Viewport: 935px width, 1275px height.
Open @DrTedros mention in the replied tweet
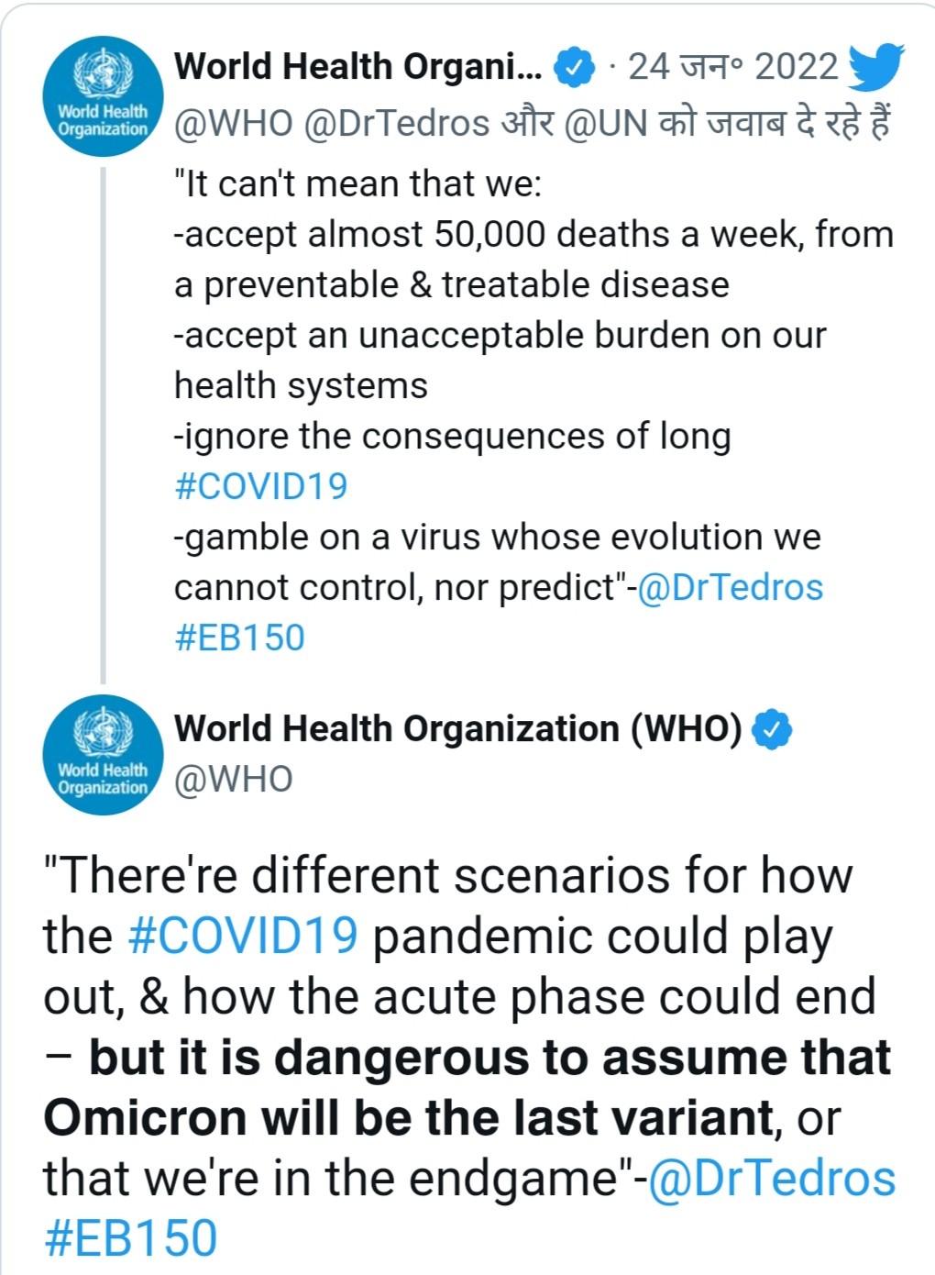(x=730, y=587)
